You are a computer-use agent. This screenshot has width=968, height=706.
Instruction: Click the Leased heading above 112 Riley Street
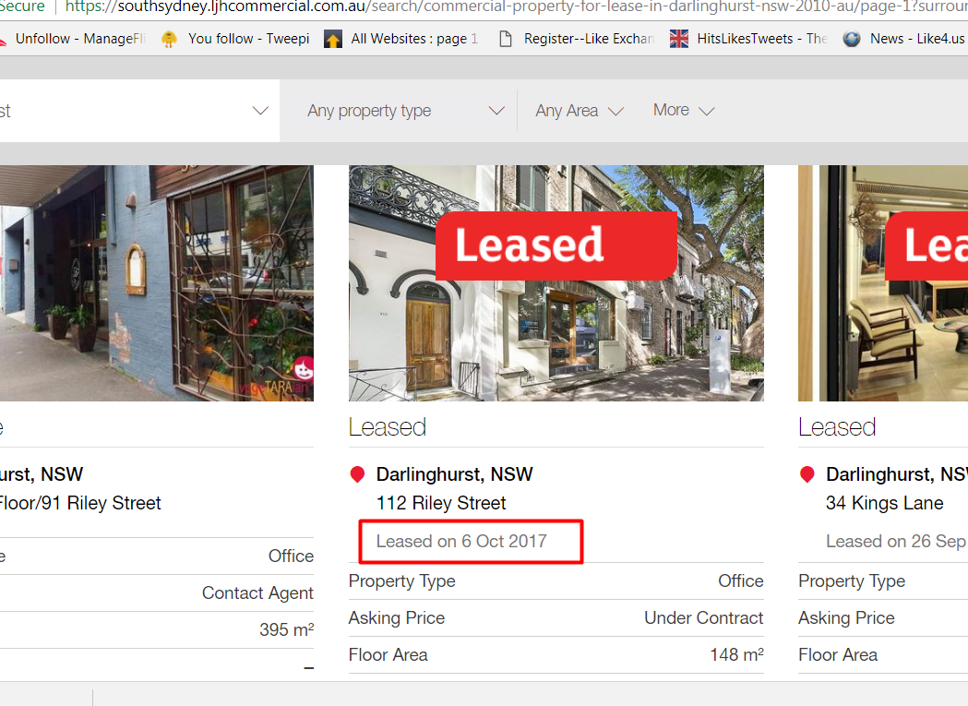pos(388,427)
